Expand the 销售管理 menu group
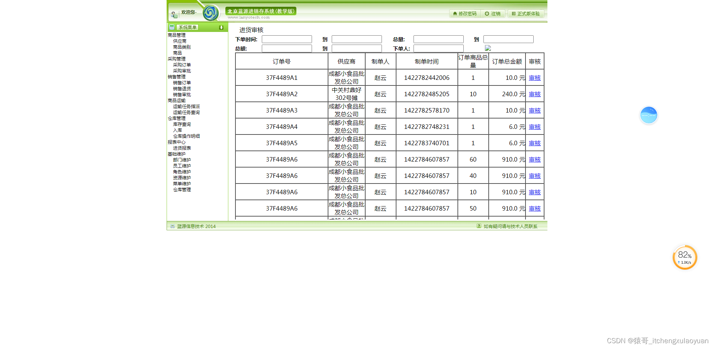714x348 pixels. coord(177,77)
